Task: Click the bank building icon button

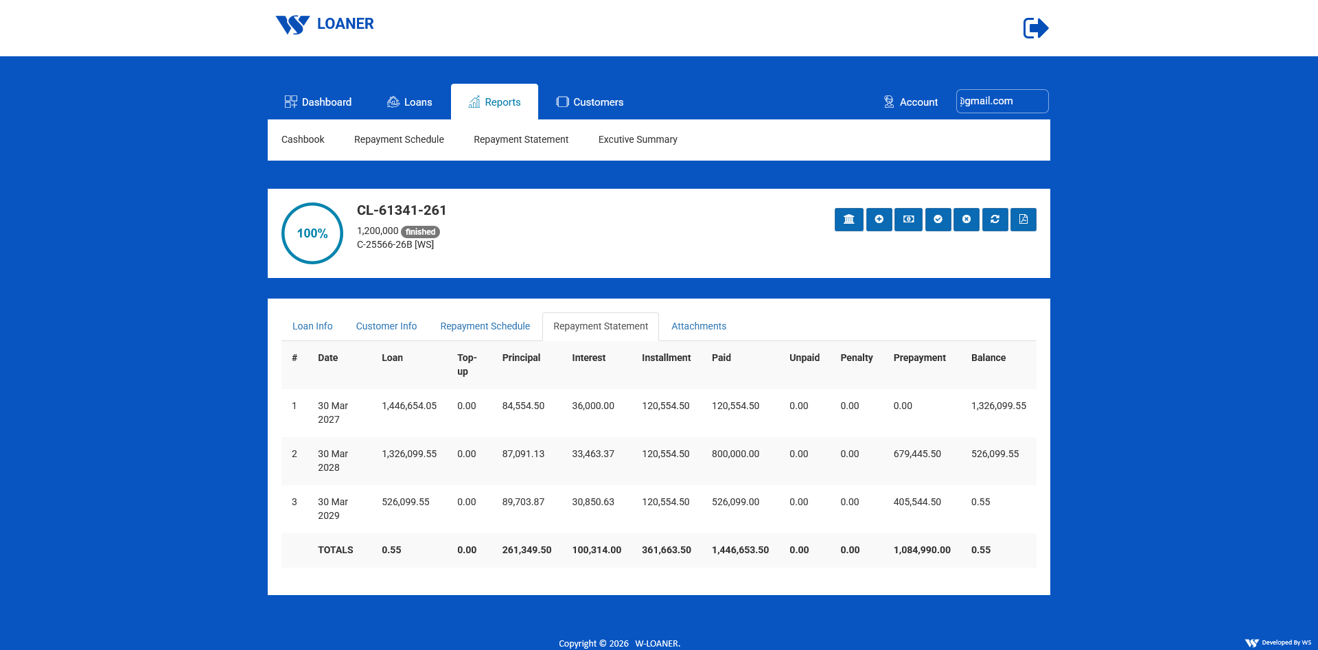Action: click(x=849, y=220)
